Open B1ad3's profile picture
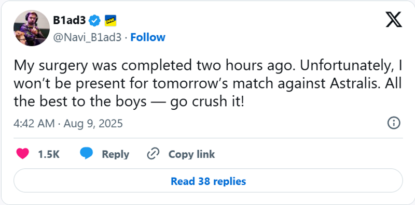Screen dimensions: 415x205 pyautogui.click(x=32, y=28)
